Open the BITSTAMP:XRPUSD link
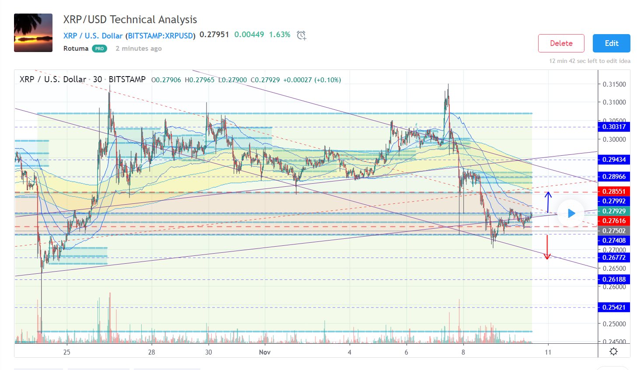The width and height of the screenshot is (644, 370). [x=161, y=36]
